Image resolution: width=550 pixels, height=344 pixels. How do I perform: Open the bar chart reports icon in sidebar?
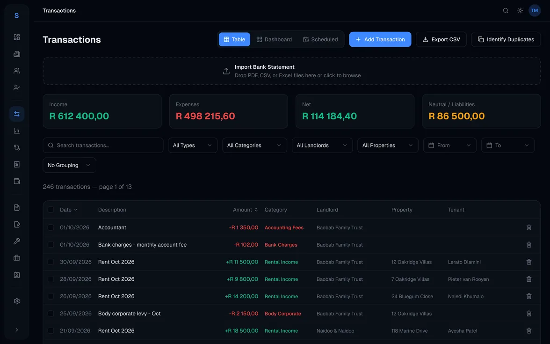tap(16, 131)
